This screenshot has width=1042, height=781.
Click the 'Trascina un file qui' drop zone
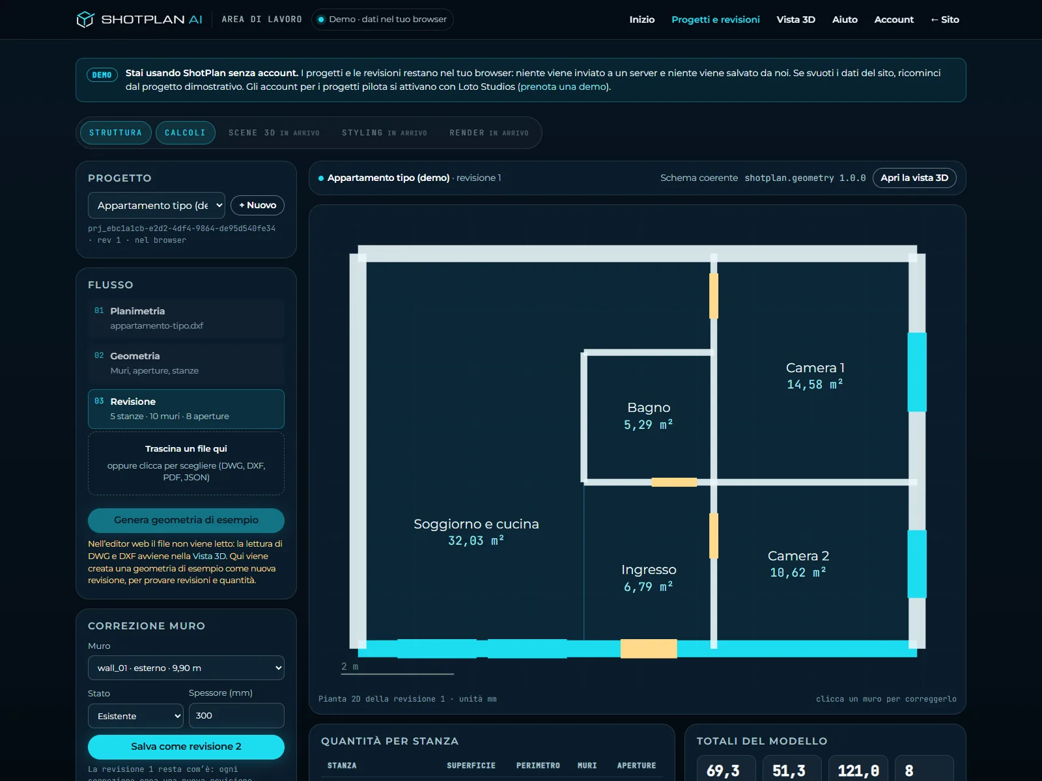click(186, 463)
